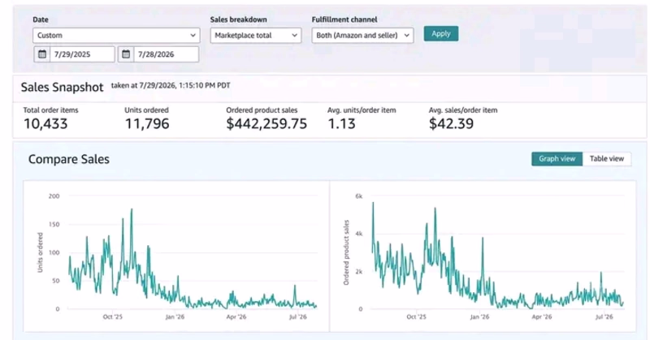The height and width of the screenshot is (340, 650).
Task: Click the end date field 7/28/2026
Action: coord(167,54)
